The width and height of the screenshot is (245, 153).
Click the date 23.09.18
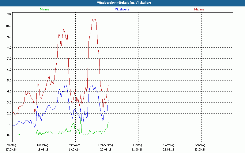click(200, 150)
